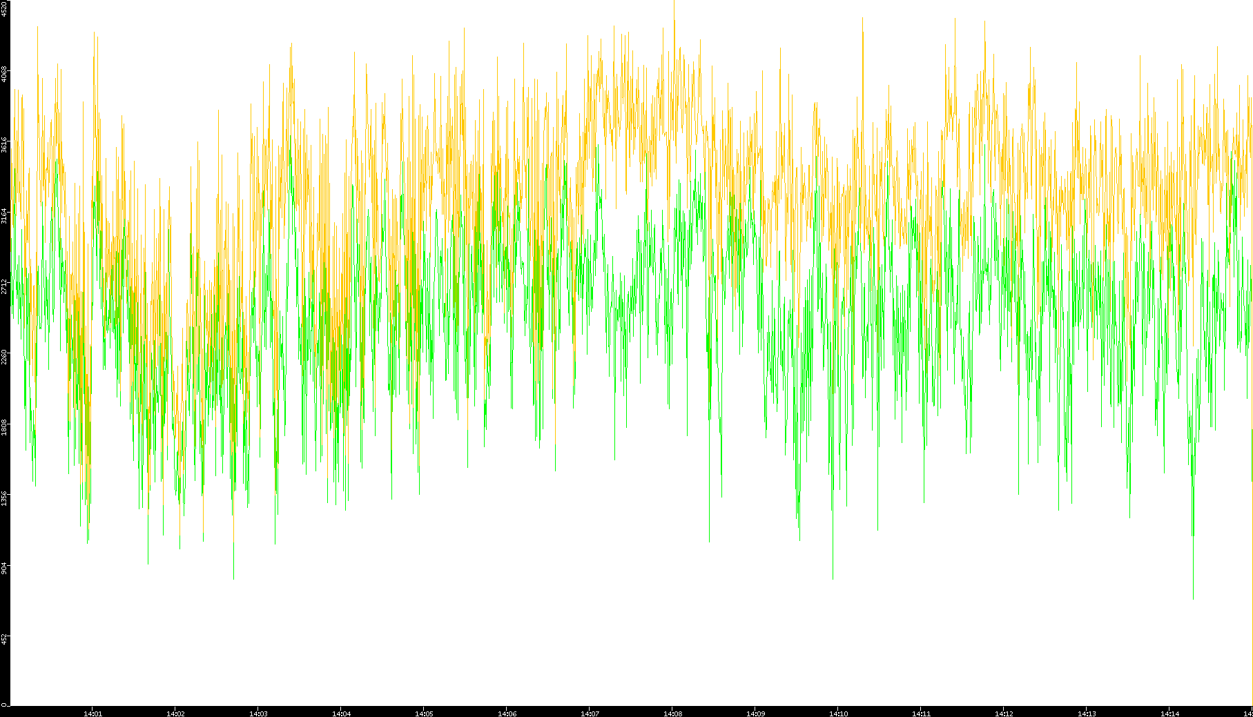The height and width of the screenshot is (717, 1253).
Task: Click the 14:05 time axis label
Action: [x=424, y=714]
